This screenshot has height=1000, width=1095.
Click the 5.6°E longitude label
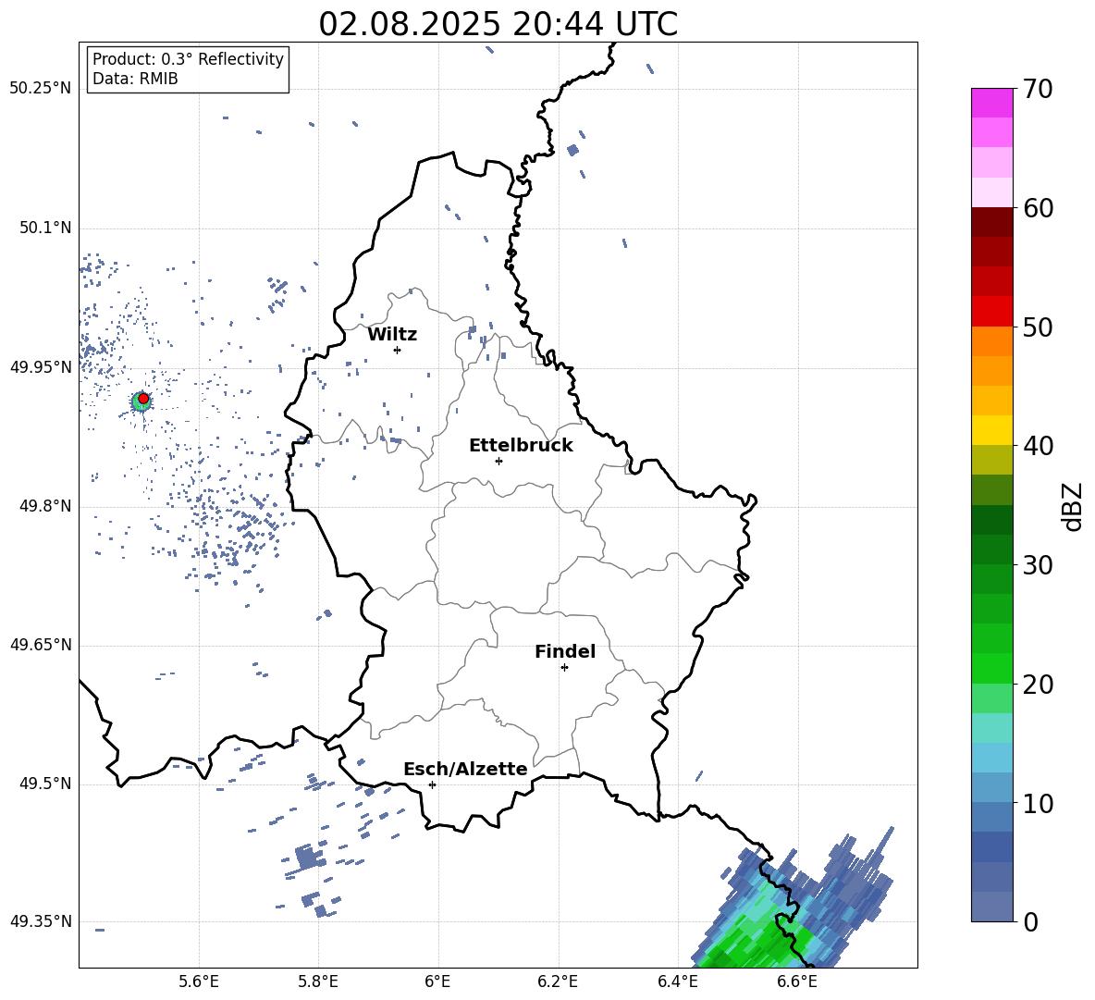click(x=199, y=981)
